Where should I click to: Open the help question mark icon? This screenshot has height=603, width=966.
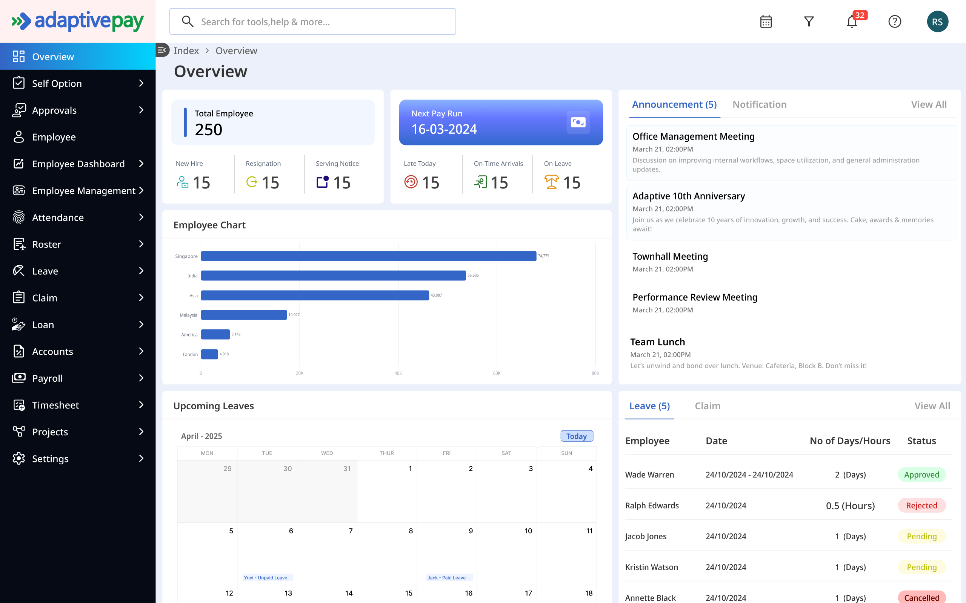point(895,21)
